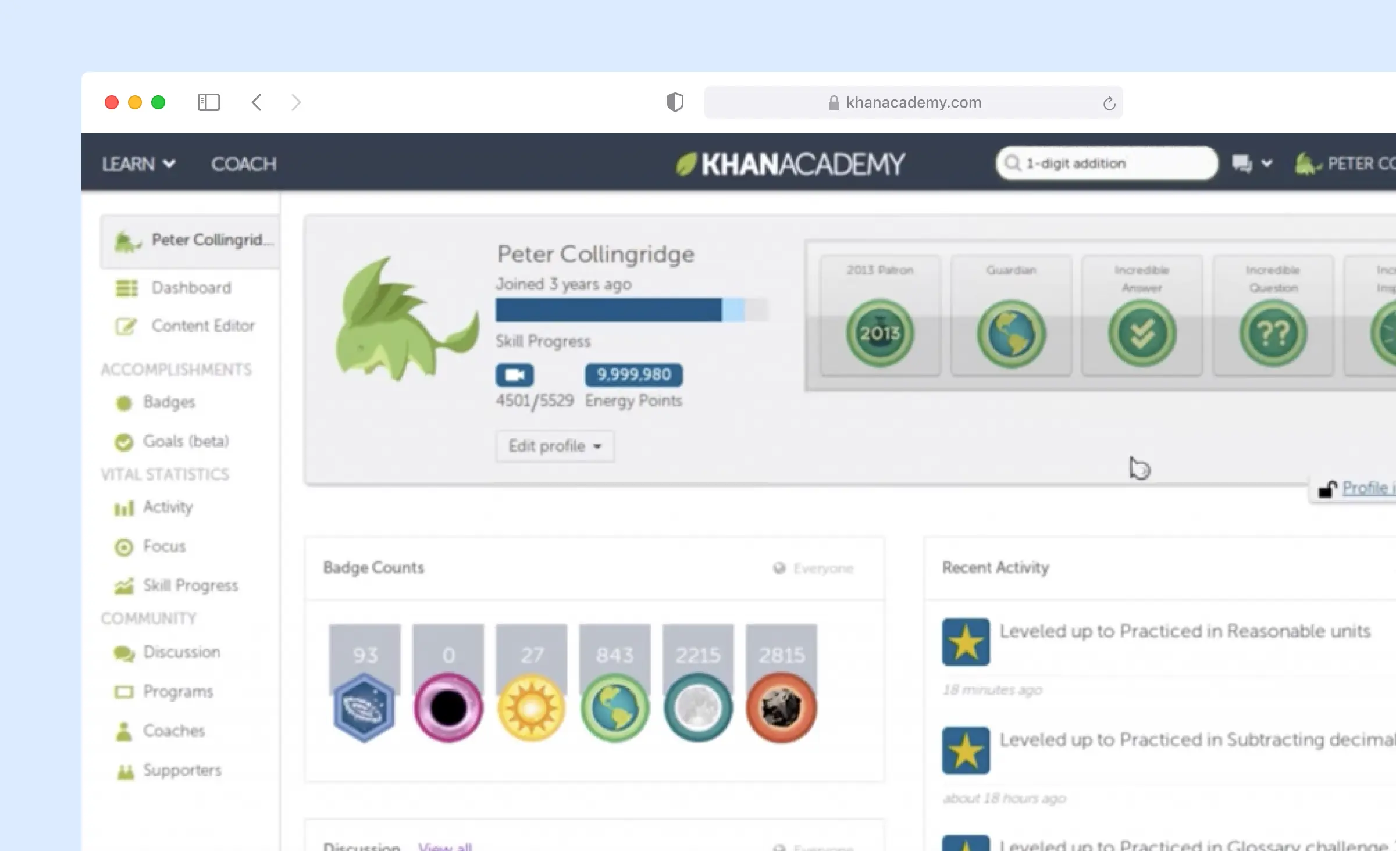Click the video camera icon under Skill Progress
1396x851 pixels.
pyautogui.click(x=514, y=375)
